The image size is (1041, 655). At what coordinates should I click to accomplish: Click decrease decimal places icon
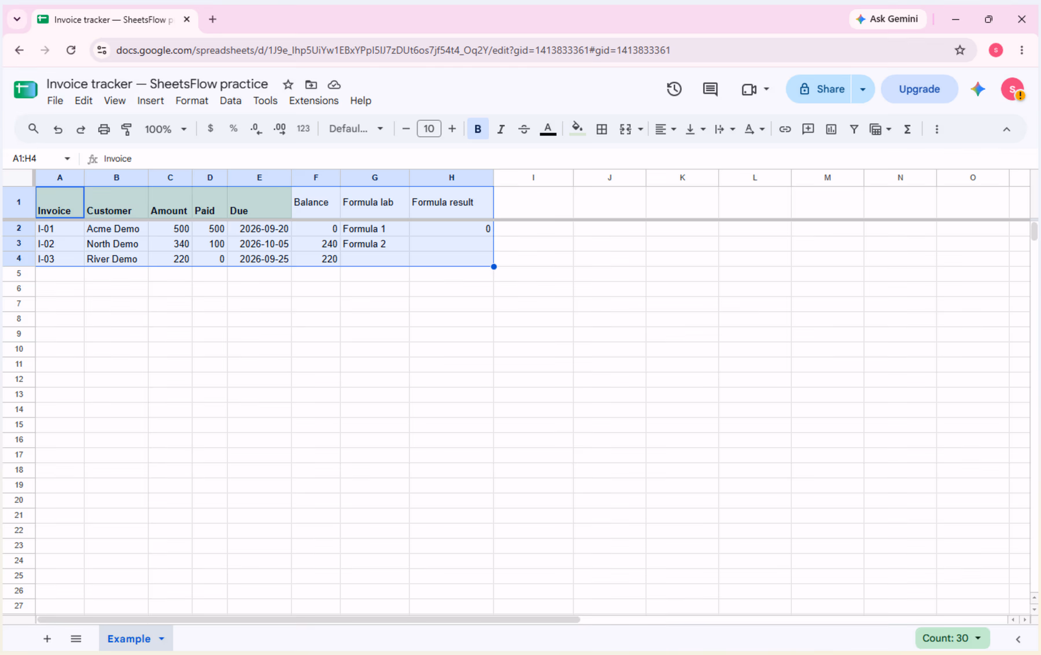coord(256,129)
